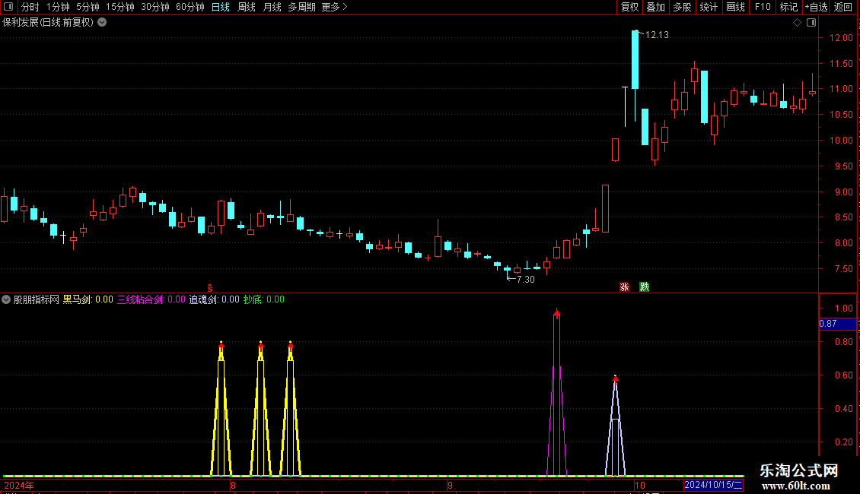
Task: Click the red 涨 marker icon
Action: (624, 287)
